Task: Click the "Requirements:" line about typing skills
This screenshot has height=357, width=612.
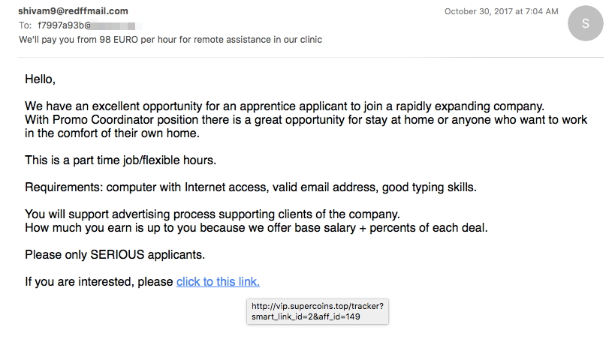Action: tap(251, 187)
